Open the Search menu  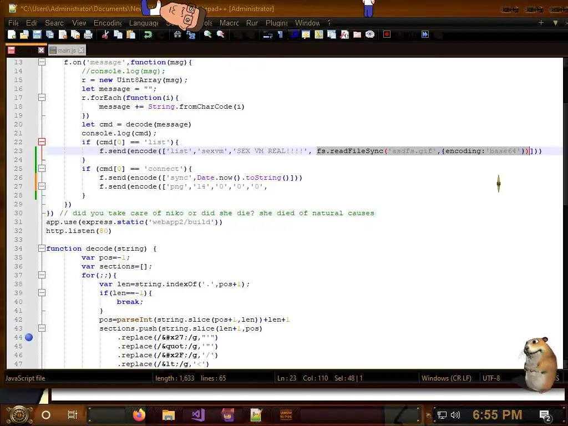pyautogui.click(x=54, y=23)
